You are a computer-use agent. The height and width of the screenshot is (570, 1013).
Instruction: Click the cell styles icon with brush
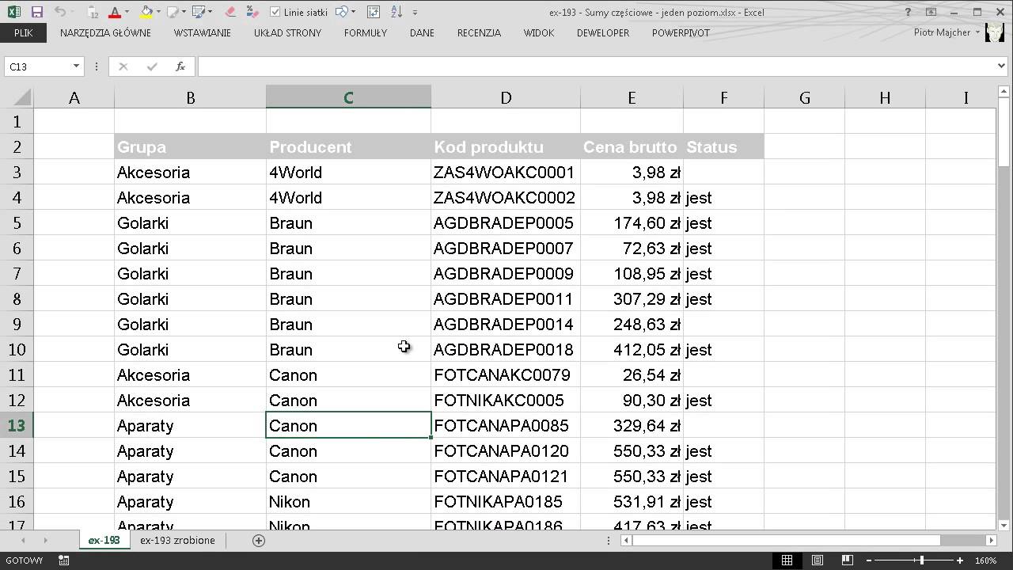coord(199,12)
